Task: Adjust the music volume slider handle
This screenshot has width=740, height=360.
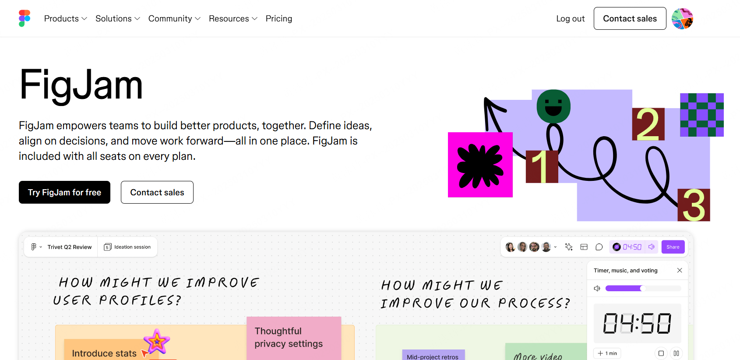Action: click(642, 288)
